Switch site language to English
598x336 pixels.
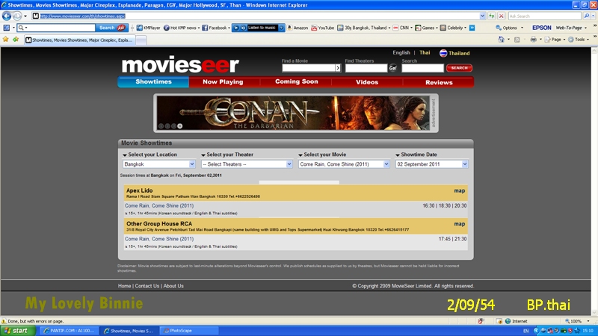click(x=401, y=52)
